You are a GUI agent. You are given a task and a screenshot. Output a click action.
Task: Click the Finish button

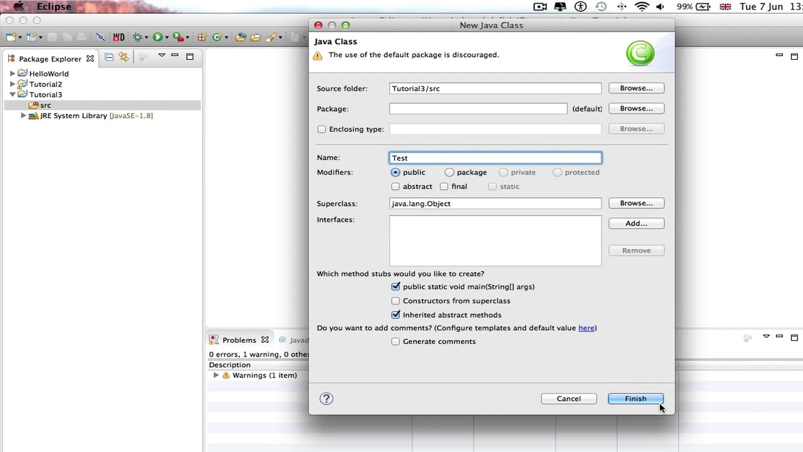[x=635, y=399]
